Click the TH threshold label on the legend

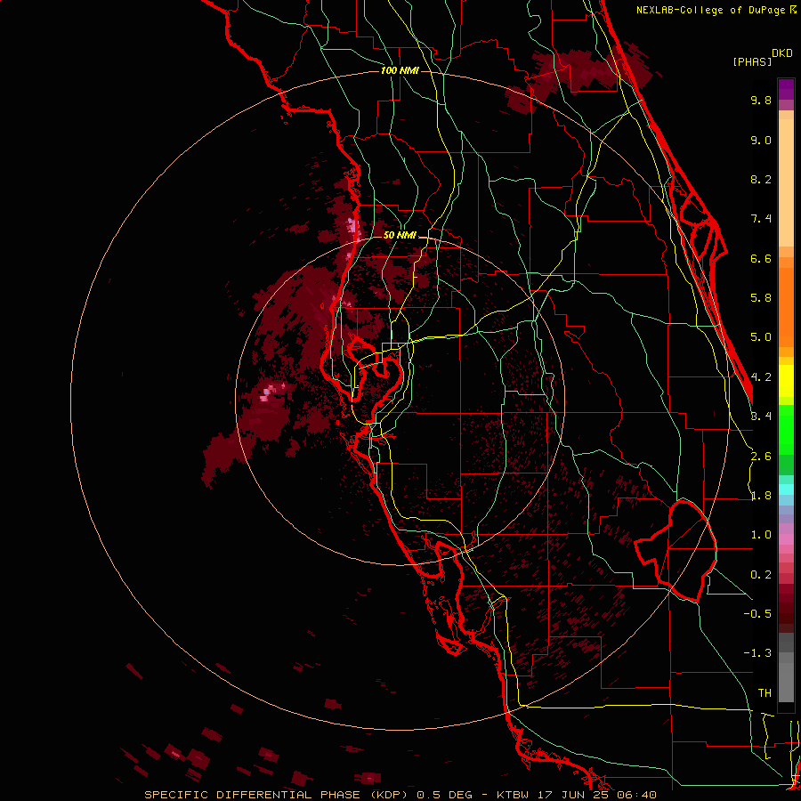click(x=765, y=692)
